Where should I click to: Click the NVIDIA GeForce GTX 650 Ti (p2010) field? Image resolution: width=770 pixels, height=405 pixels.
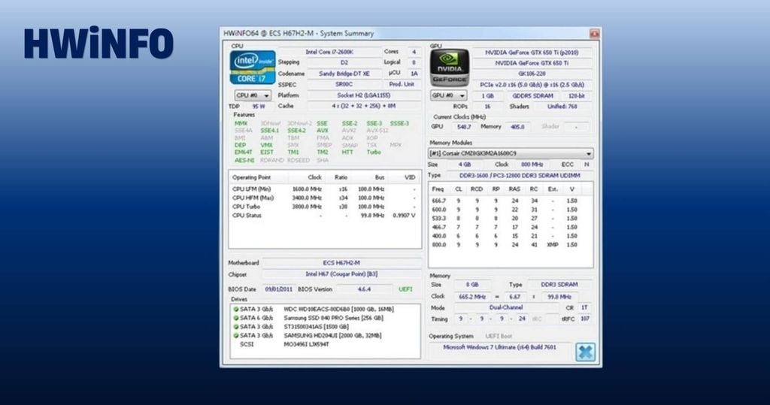532,53
